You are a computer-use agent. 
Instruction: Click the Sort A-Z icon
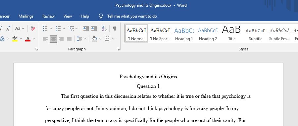104,29
